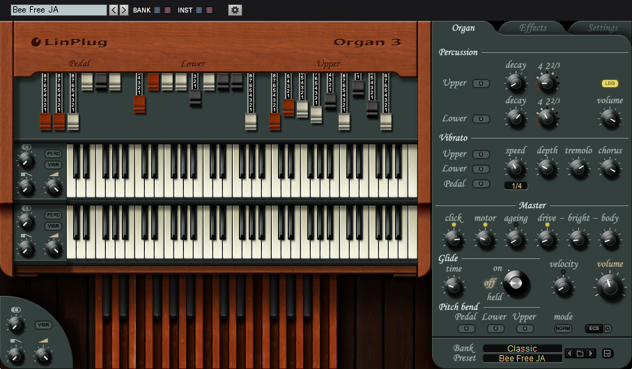Click the previous arrow beside Bank folder icon
The height and width of the screenshot is (369, 632).
(x=569, y=354)
